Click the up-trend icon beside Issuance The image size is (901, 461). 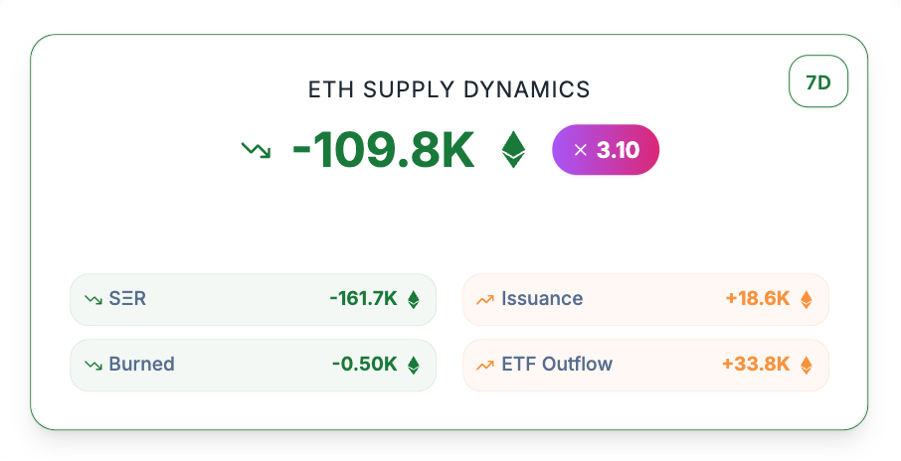point(485,299)
